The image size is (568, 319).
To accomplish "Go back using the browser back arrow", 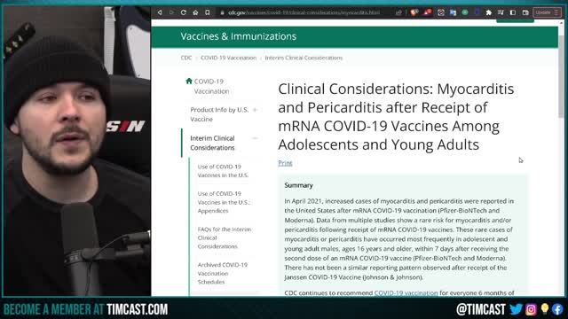I will (x=160, y=12).
